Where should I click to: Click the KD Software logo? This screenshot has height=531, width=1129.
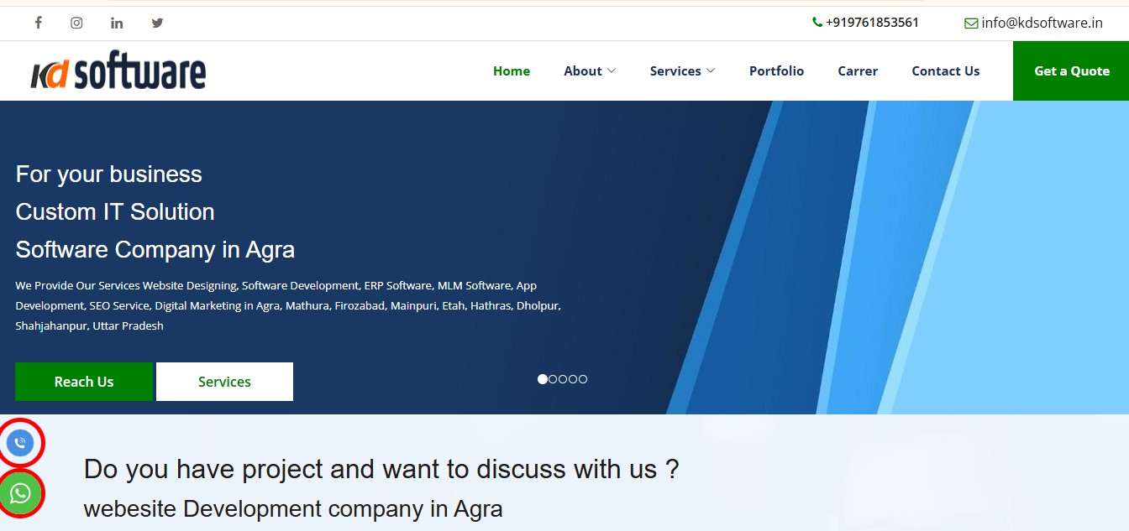[118, 71]
